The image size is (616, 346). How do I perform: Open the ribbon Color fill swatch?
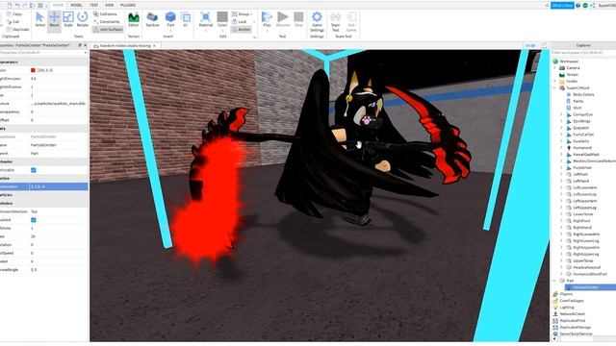[x=222, y=17]
